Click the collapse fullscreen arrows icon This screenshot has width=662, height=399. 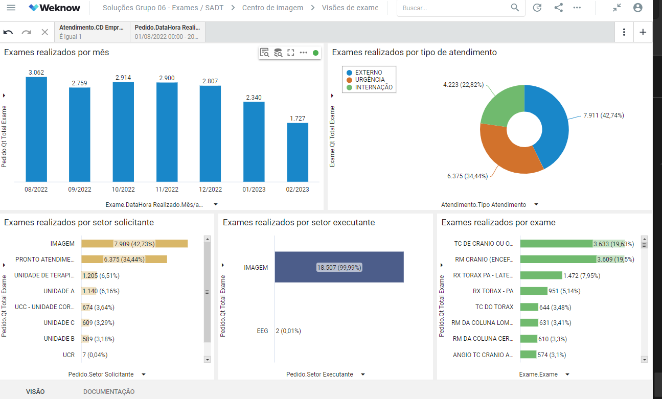[617, 8]
